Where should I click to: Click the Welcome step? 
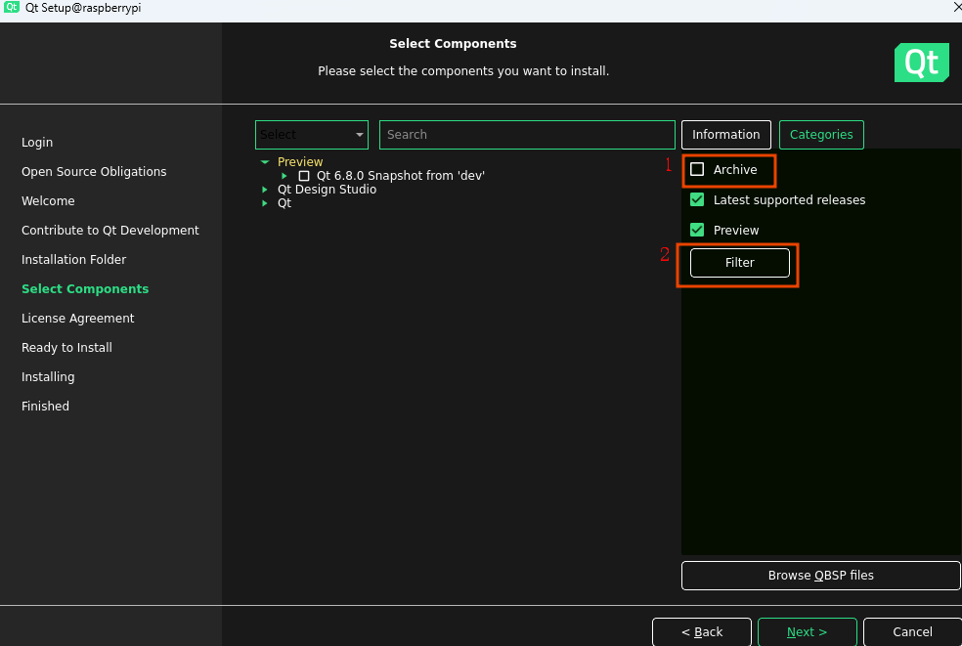(x=48, y=201)
